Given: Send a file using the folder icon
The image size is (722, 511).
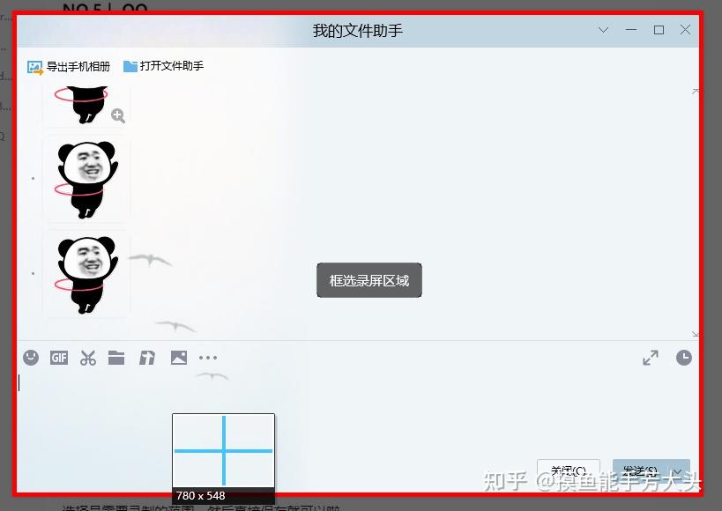Looking at the screenshot, I should point(116,358).
